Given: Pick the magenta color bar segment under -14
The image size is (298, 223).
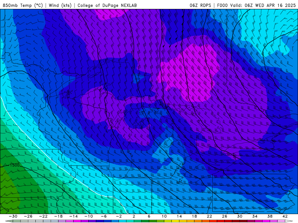Looking at the screenshot, I should [77, 221].
